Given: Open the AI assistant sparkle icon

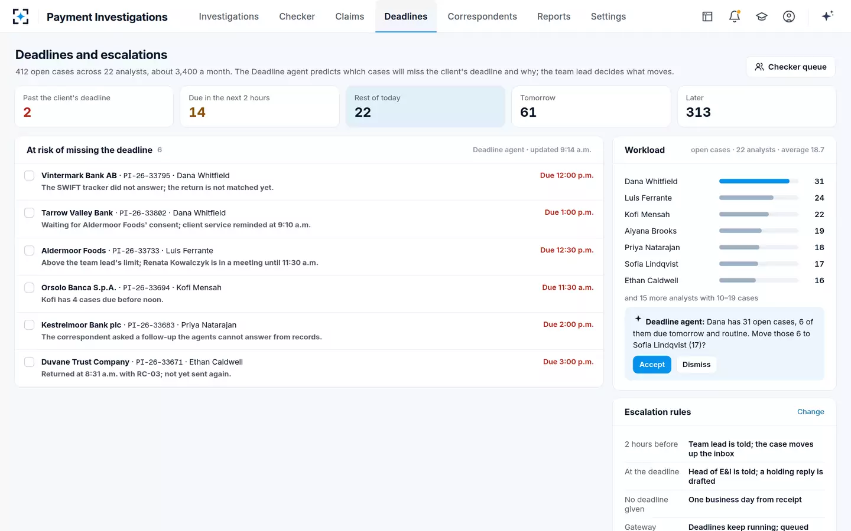Looking at the screenshot, I should [x=827, y=16].
